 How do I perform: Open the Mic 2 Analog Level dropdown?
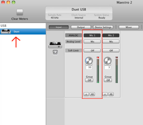click(x=111, y=42)
